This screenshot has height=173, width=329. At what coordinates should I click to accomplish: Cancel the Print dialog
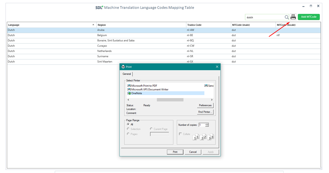(193, 152)
